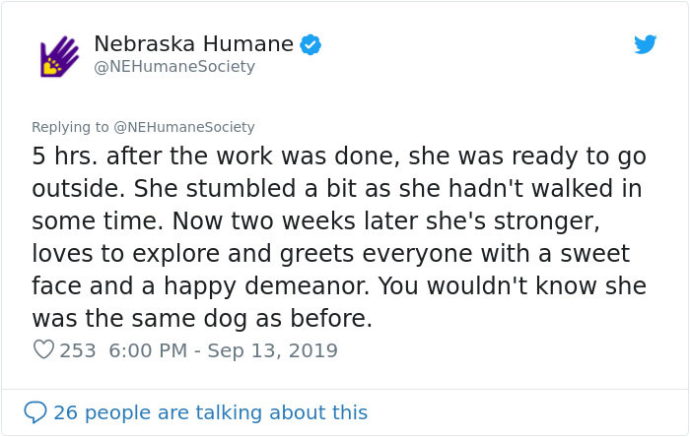Viewport: 690px width, 437px height.
Task: Click the 253 likes count
Action: click(x=78, y=350)
